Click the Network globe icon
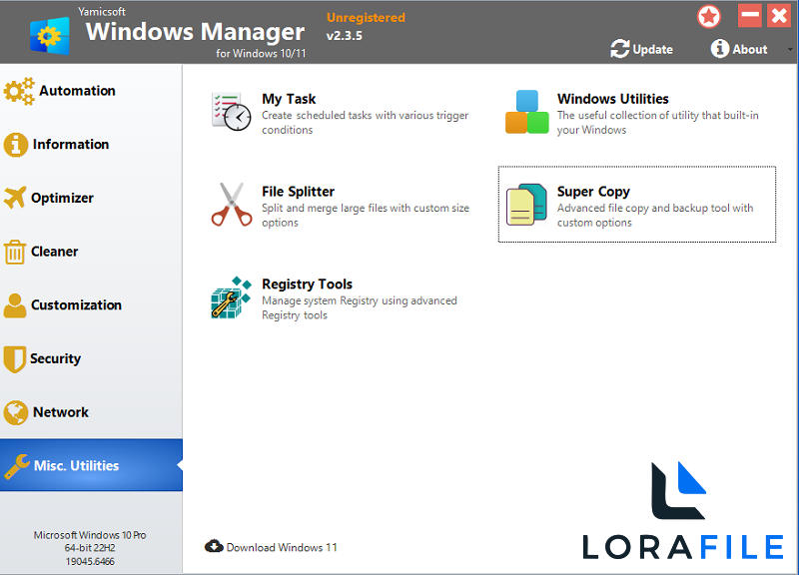Image resolution: width=799 pixels, height=575 pixels. pos(17,412)
